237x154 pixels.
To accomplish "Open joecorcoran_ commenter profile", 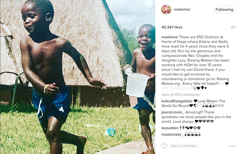I will pyautogui.click(x=173, y=112).
